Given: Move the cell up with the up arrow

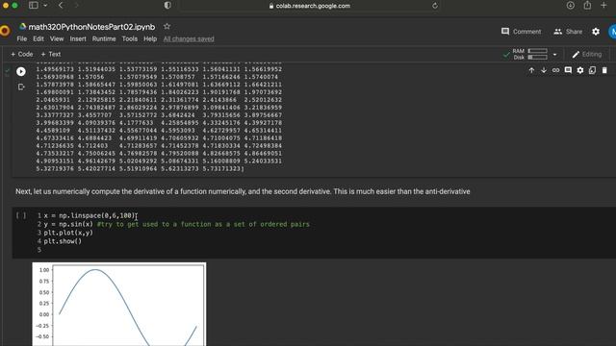Looking at the screenshot, I should pyautogui.click(x=531, y=70).
